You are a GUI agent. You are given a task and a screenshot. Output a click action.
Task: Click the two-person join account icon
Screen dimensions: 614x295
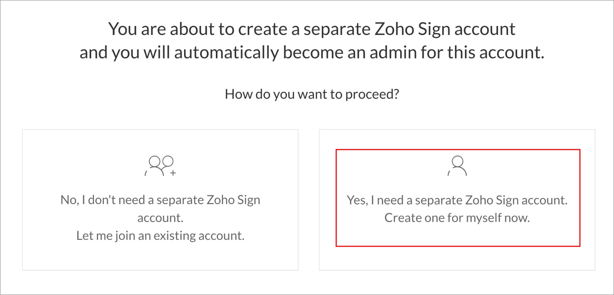coord(160,166)
